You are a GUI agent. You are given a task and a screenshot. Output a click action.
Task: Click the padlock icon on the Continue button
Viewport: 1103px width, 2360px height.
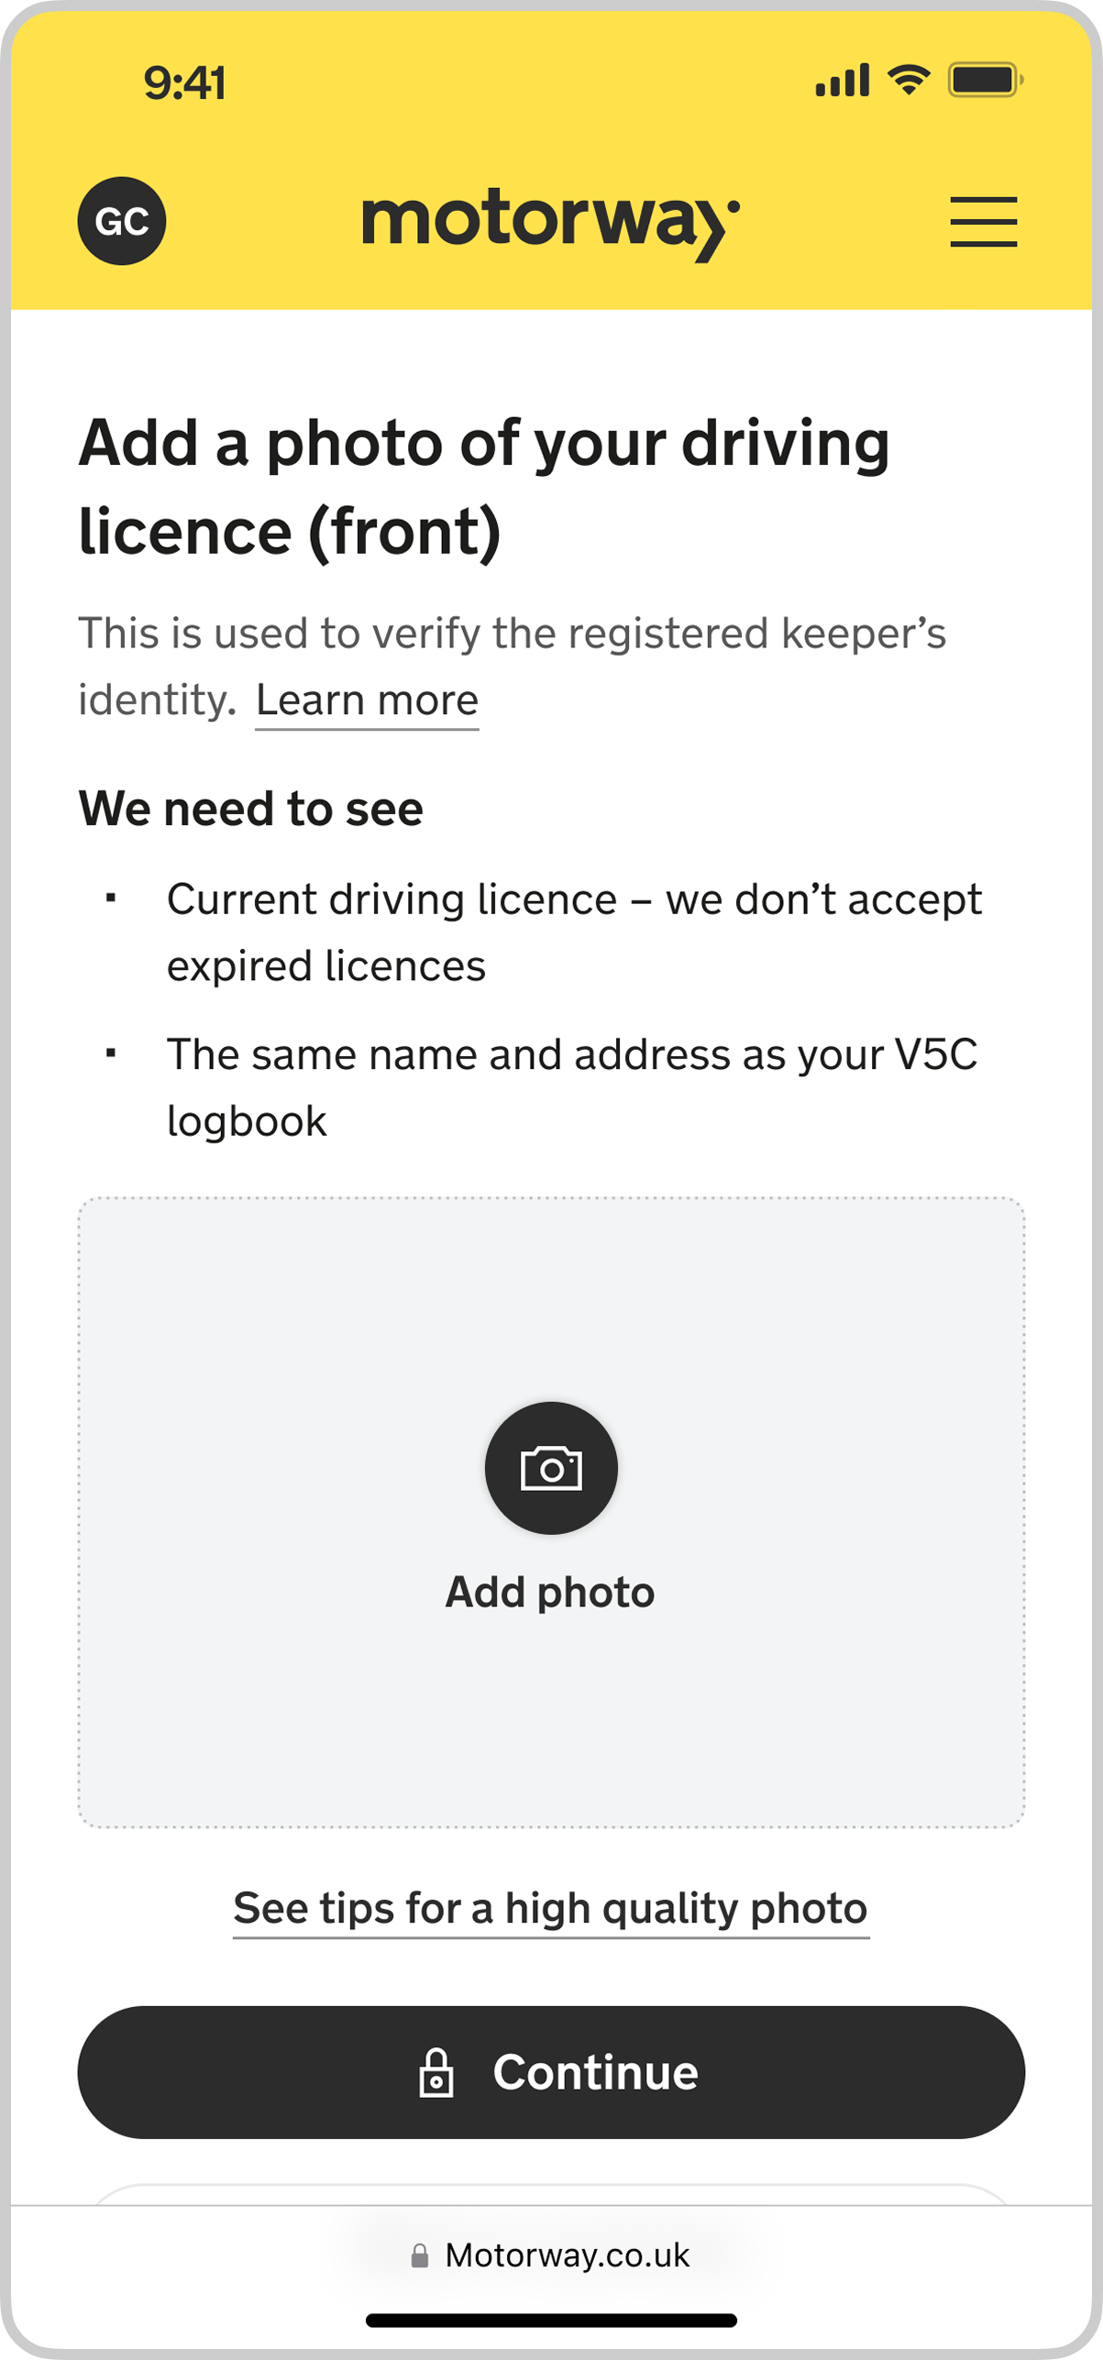coord(436,2073)
